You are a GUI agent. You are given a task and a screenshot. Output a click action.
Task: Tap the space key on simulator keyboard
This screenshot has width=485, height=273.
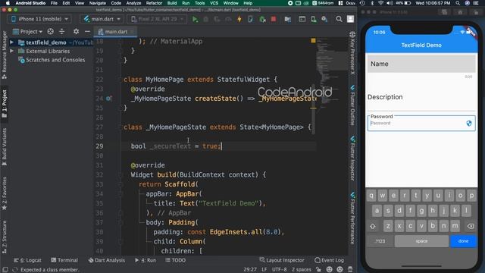pyautogui.click(x=421, y=241)
